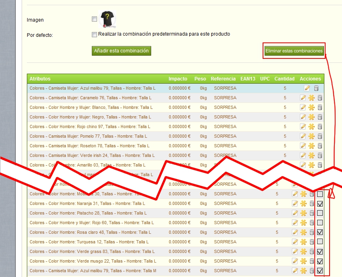Edit the Rojo chino 97 combination
The height and width of the screenshot is (277, 342).
[x=303, y=126]
